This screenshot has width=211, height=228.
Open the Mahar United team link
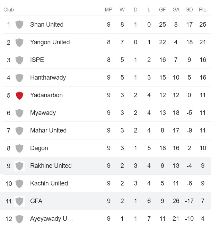48,130
